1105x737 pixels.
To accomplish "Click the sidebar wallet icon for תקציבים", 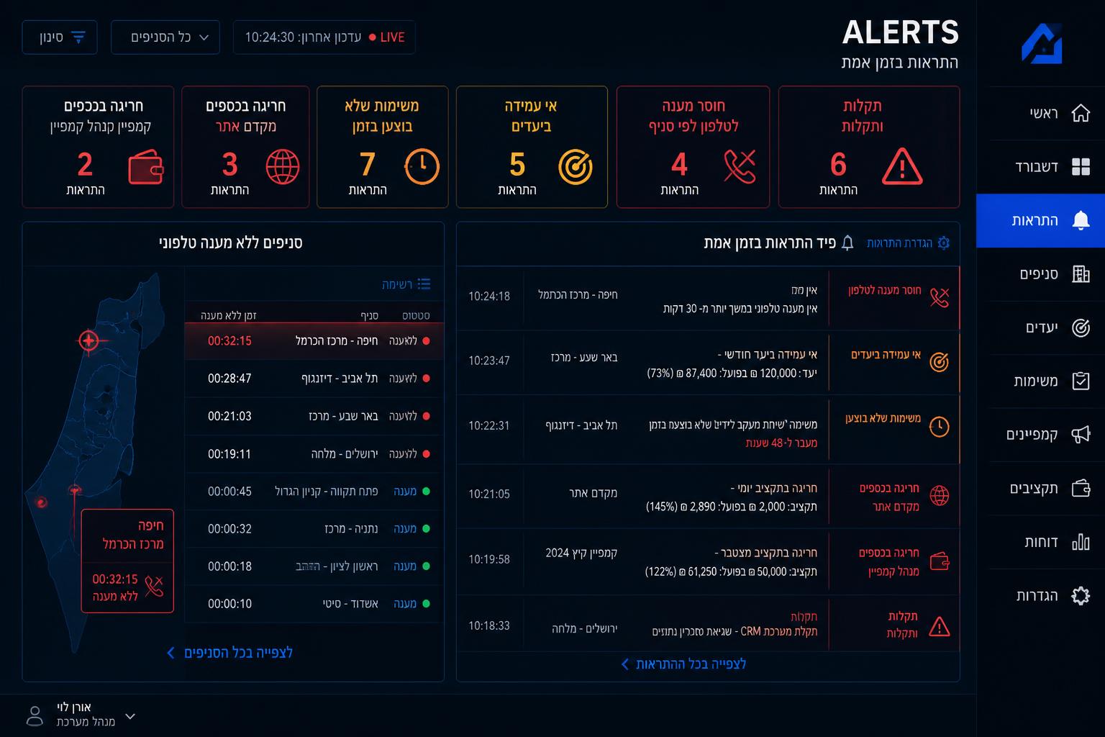I will (1081, 488).
